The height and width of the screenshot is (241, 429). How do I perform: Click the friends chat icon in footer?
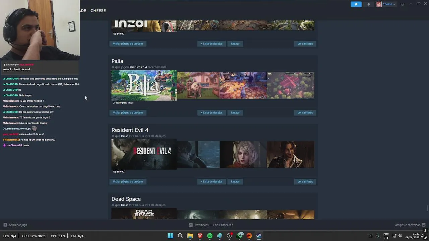tap(424, 225)
